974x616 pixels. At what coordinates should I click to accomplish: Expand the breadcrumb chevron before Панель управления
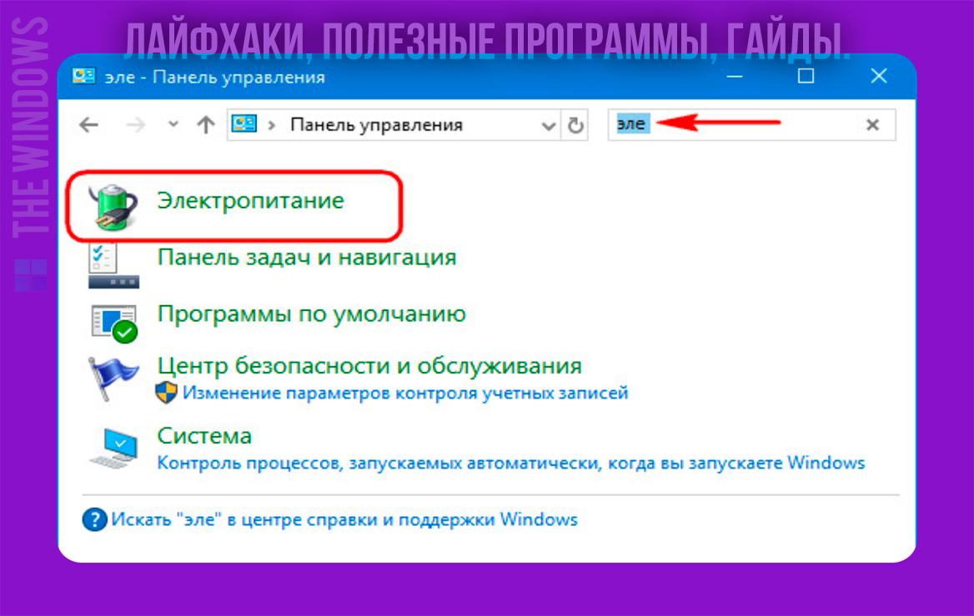[272, 125]
